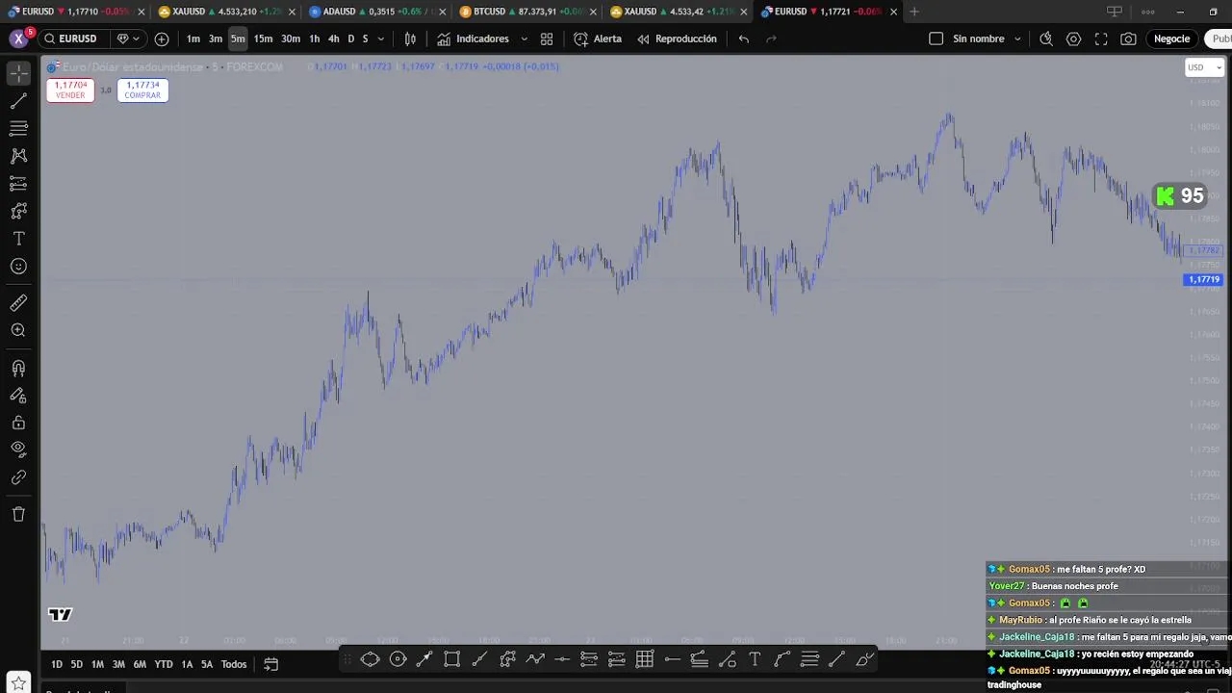Enter fullscreen mode
This screenshot has width=1232, height=693.
[1101, 38]
